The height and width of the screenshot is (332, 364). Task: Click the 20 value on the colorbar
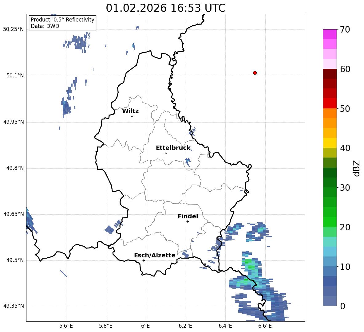tap(345, 227)
